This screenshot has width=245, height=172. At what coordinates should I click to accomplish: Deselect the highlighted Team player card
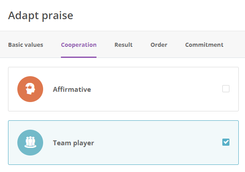(123, 143)
